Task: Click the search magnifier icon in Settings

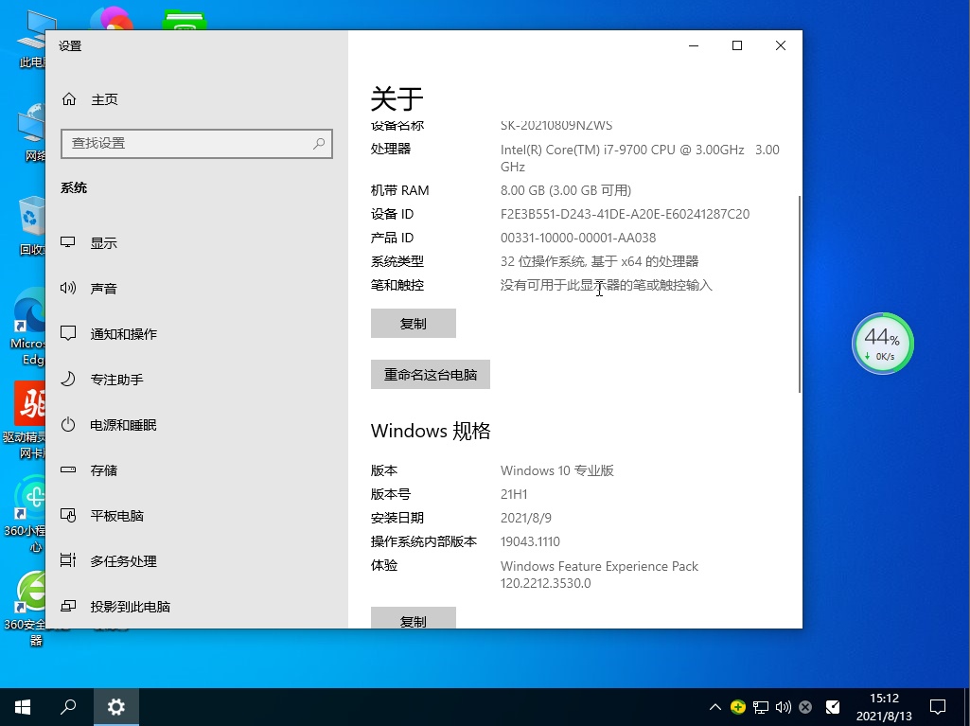Action: click(x=320, y=143)
